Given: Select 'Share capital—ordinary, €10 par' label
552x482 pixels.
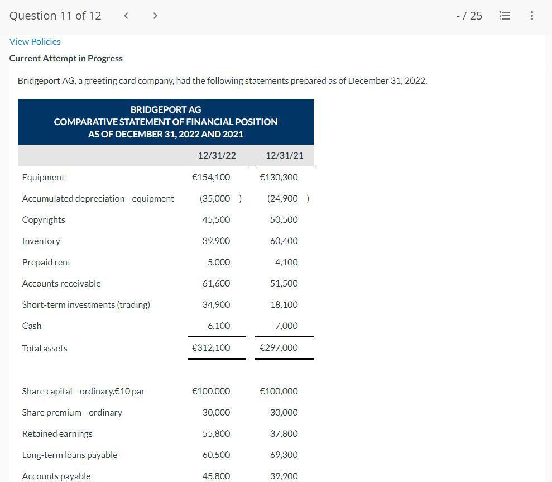Looking at the screenshot, I should [83, 392].
